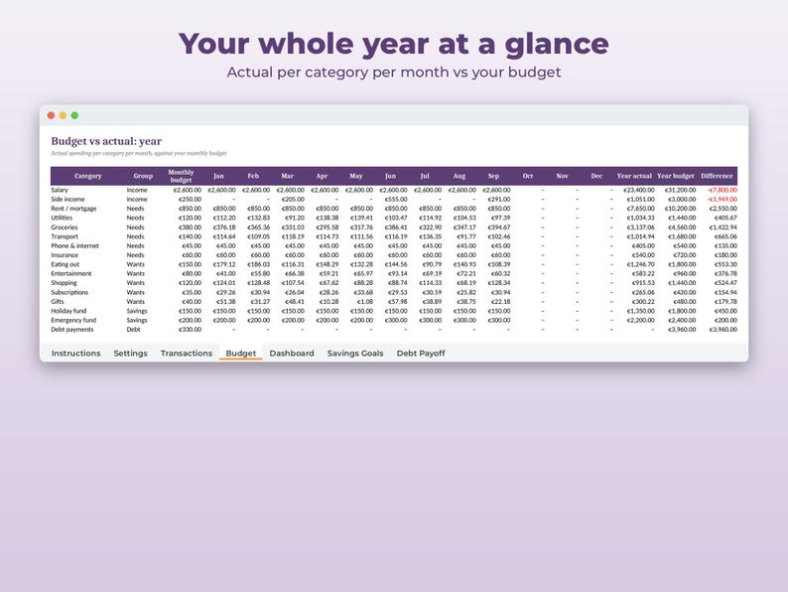Select the Shopping row label
This screenshot has width=788, height=592.
coord(64,283)
